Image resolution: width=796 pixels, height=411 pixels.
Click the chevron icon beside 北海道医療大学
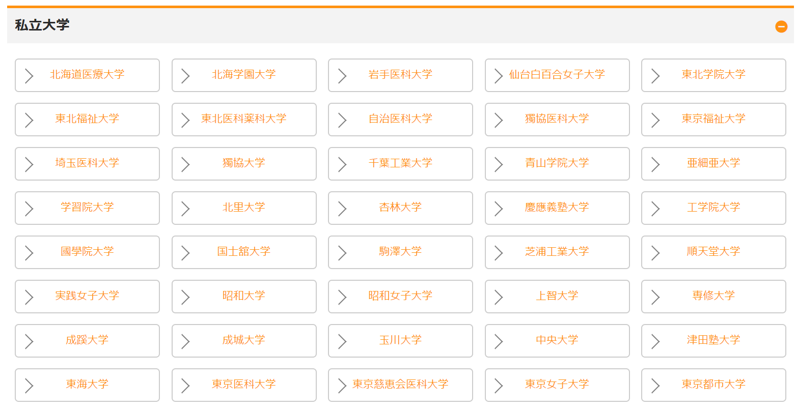coord(29,75)
